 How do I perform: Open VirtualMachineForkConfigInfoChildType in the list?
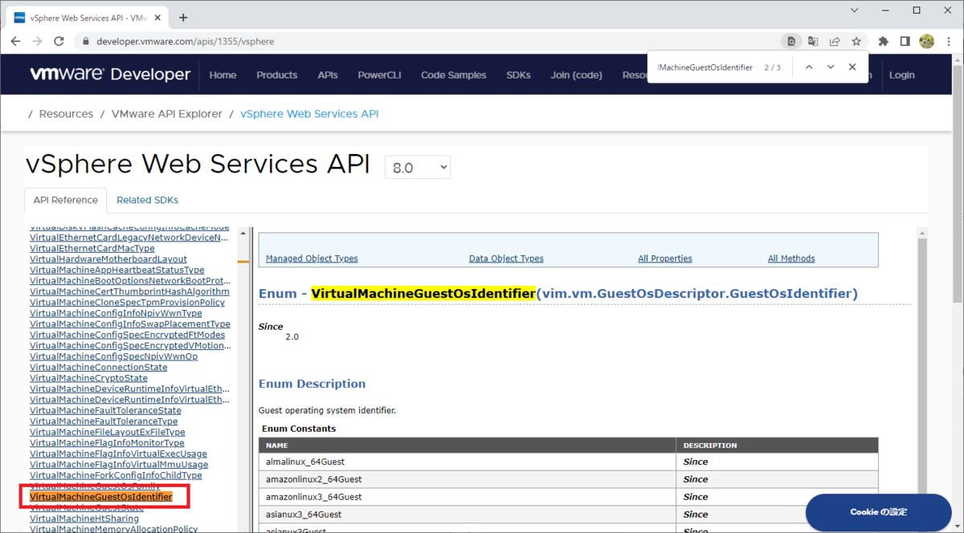coord(116,475)
